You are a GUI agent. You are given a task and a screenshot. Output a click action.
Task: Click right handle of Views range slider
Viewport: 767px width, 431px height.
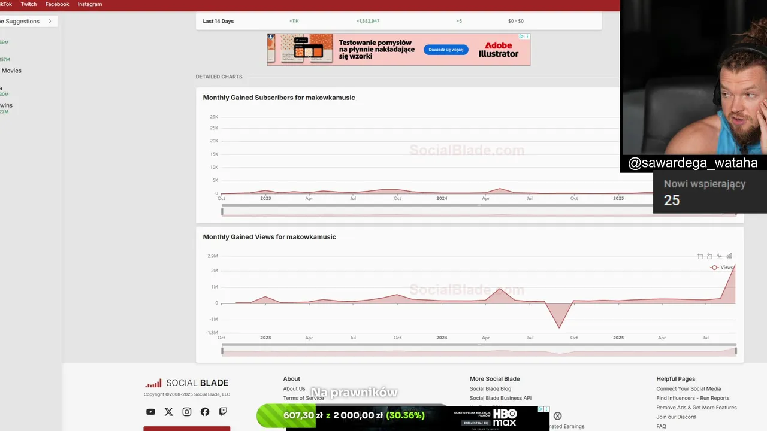point(736,351)
